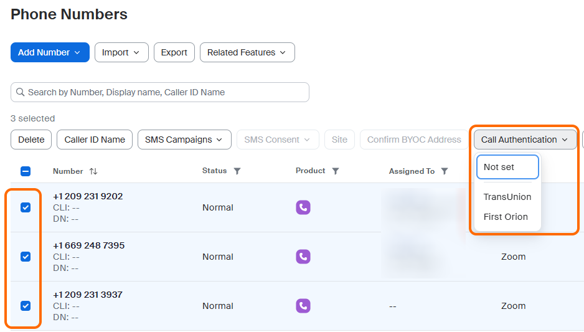Click the Status column filter icon
This screenshot has height=332, width=584.
tap(237, 171)
